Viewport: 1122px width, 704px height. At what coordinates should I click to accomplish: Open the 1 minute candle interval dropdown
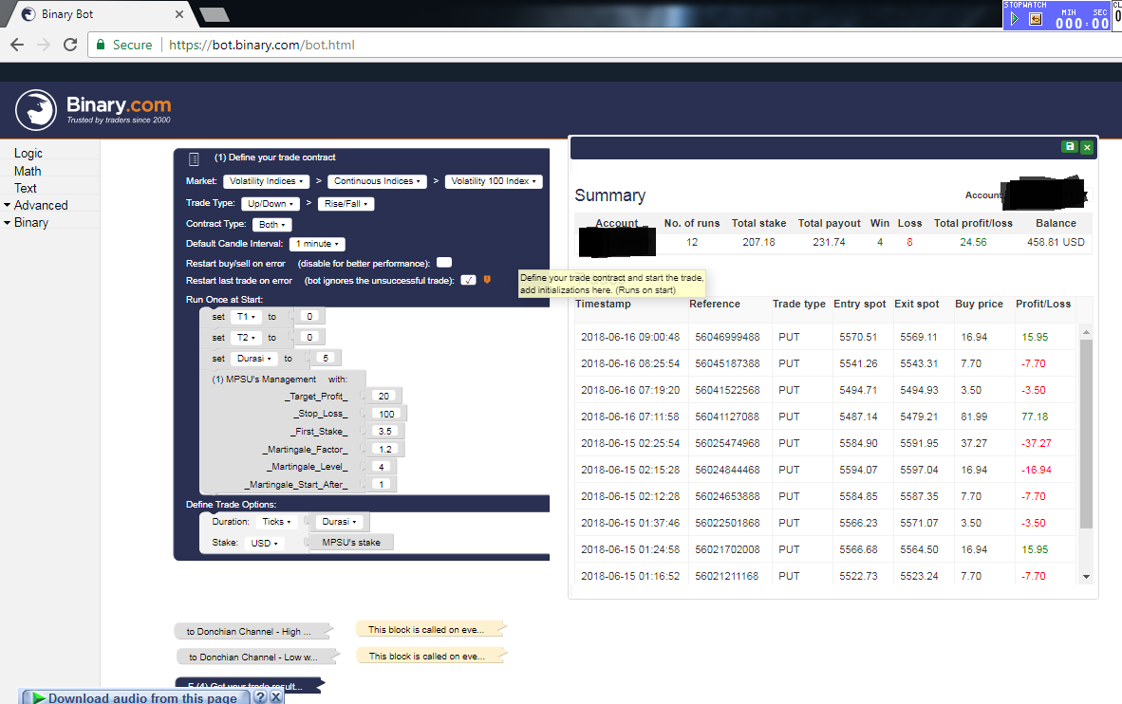[x=317, y=244]
